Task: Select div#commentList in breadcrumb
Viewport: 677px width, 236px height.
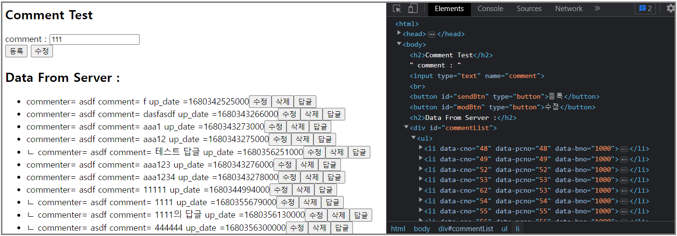Action: click(466, 229)
